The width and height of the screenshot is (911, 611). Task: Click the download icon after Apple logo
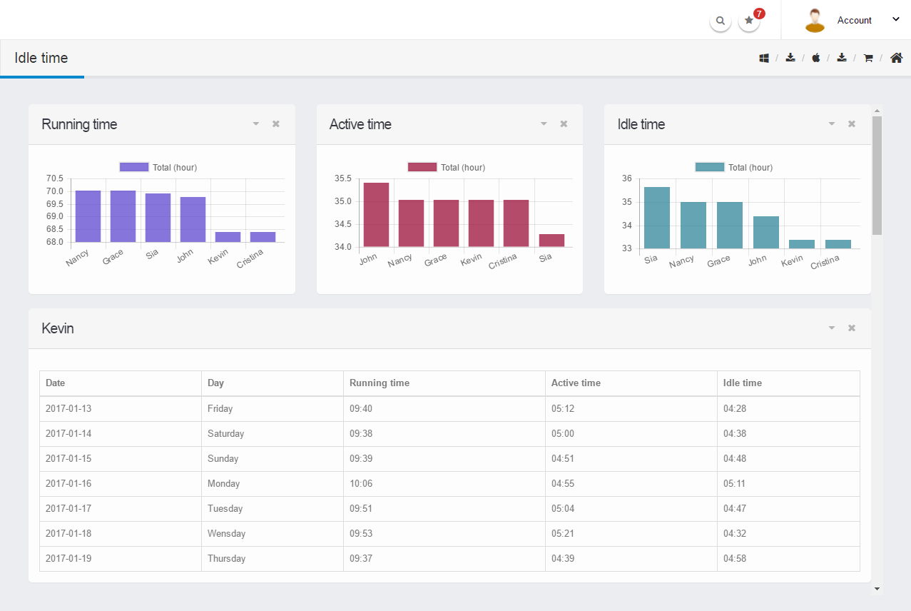pyautogui.click(x=842, y=58)
